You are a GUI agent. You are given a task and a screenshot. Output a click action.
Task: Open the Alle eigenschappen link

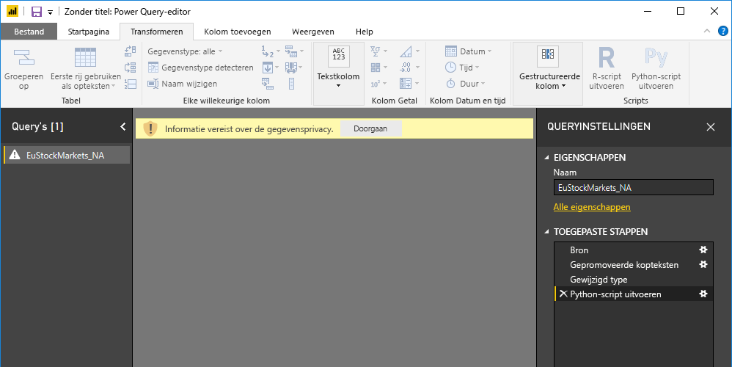coord(592,207)
